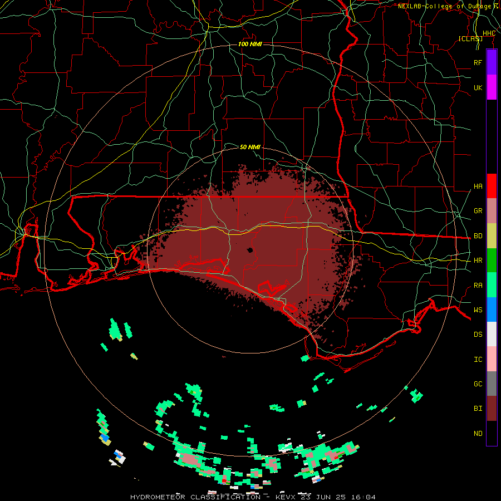Click the UK legend label
This screenshot has width=501, height=501.
point(478,87)
